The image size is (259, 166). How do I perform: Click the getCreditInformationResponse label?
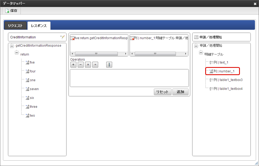point(38,46)
